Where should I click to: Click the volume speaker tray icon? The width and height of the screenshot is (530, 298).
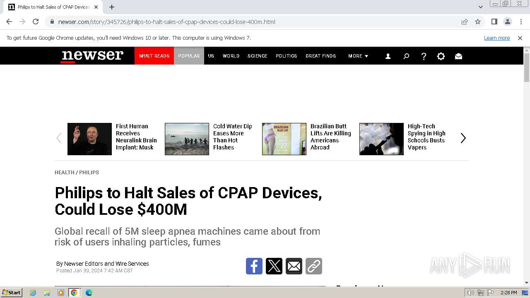click(471, 293)
